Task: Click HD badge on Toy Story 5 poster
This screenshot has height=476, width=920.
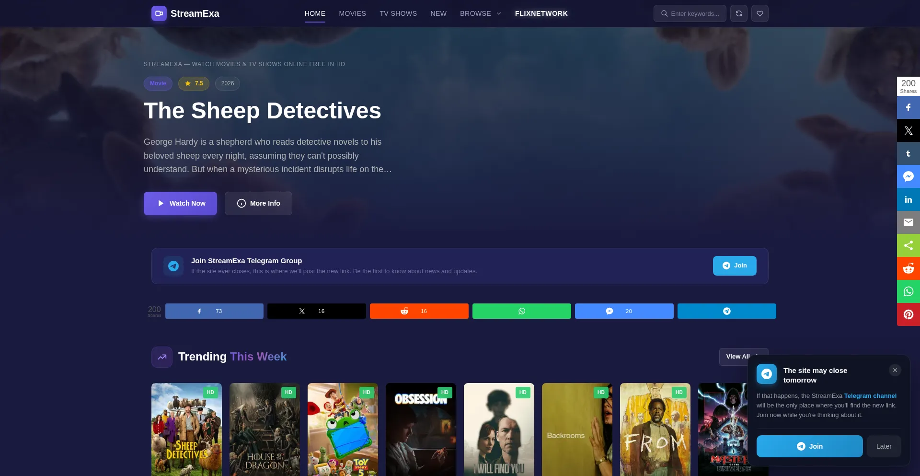Action: pos(367,392)
